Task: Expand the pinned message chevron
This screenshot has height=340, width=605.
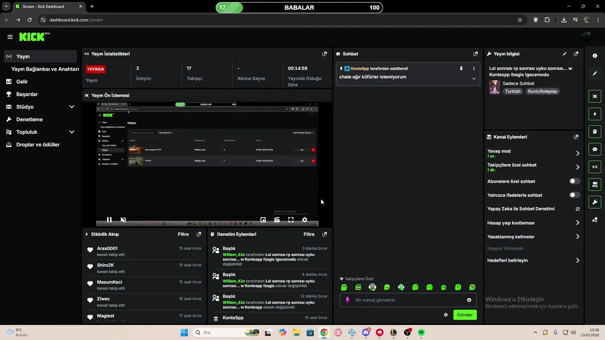Action: click(x=474, y=78)
